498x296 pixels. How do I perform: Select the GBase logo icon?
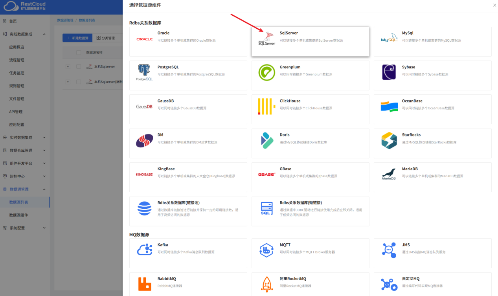click(x=267, y=174)
